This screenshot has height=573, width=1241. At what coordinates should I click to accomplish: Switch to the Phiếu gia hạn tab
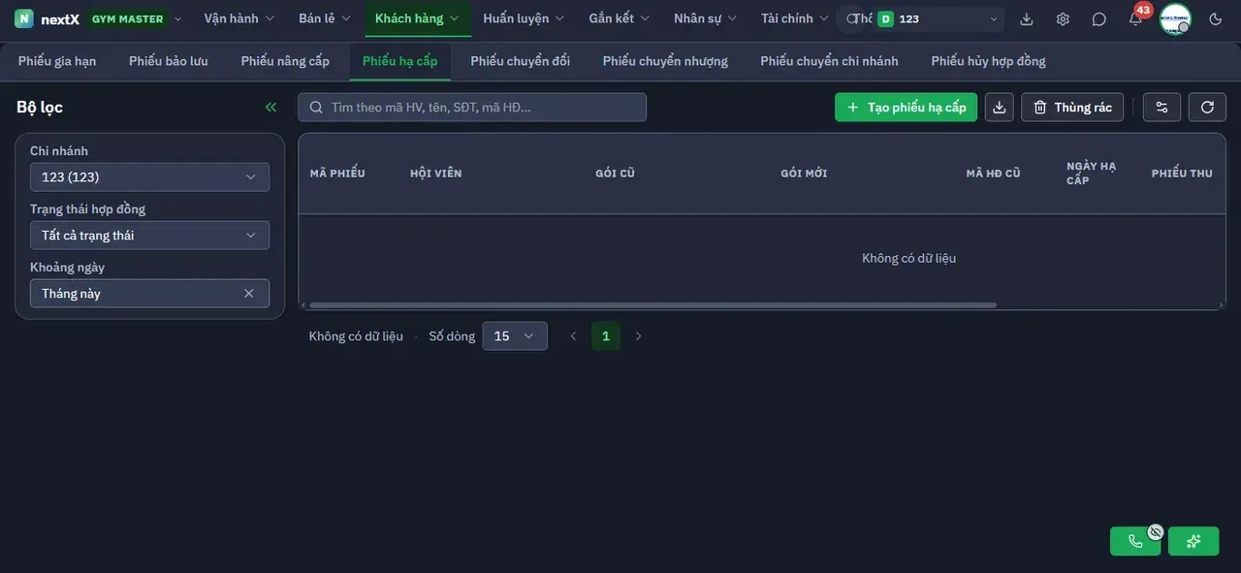tap(57, 61)
